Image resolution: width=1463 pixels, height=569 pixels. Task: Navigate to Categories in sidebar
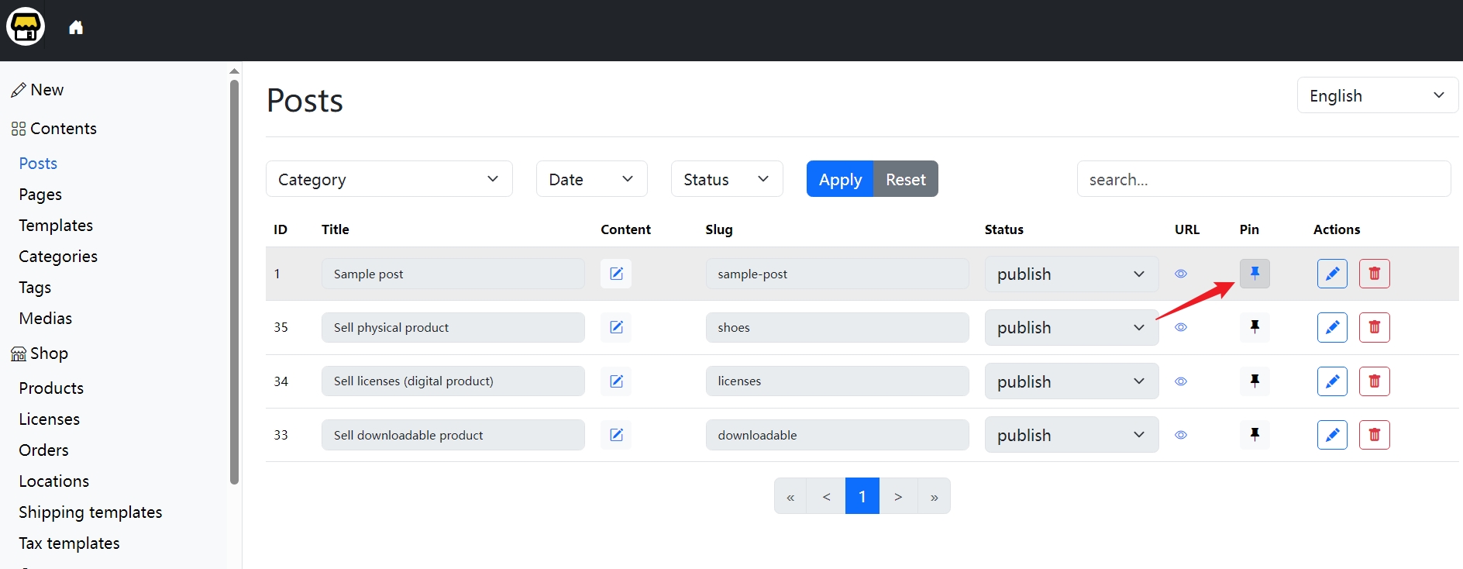click(x=58, y=256)
